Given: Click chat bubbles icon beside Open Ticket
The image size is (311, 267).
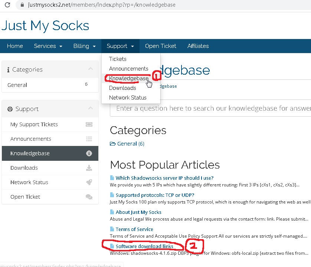Looking at the screenshot, I should tap(89, 197).
